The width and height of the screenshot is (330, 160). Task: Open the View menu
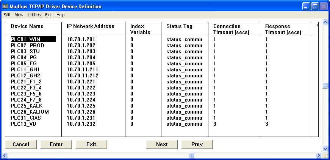(x=19, y=15)
